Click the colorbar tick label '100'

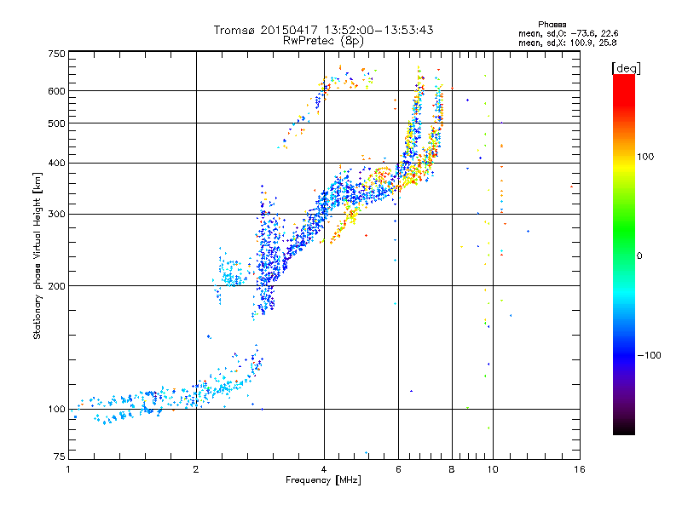(645, 157)
